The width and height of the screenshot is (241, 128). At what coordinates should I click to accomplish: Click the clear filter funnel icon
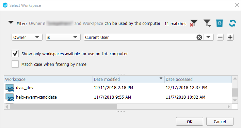pyautogui.click(x=194, y=23)
